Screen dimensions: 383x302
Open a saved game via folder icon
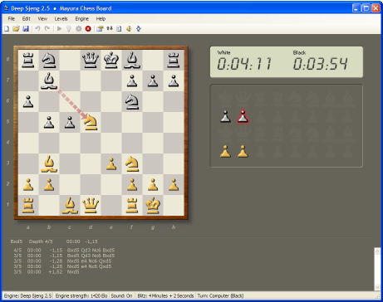pos(16,29)
